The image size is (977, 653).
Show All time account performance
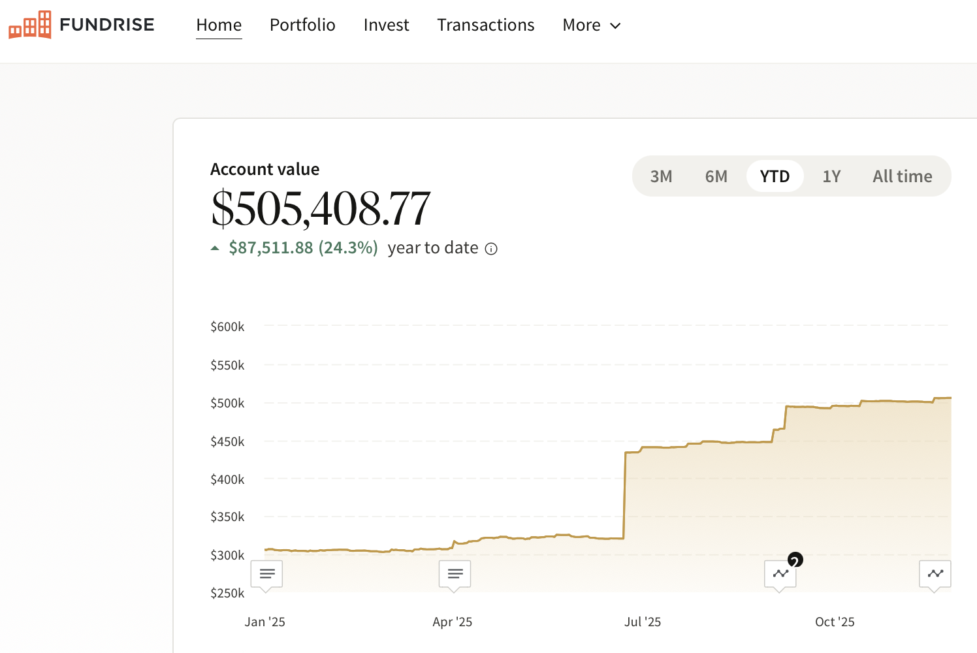(x=903, y=176)
